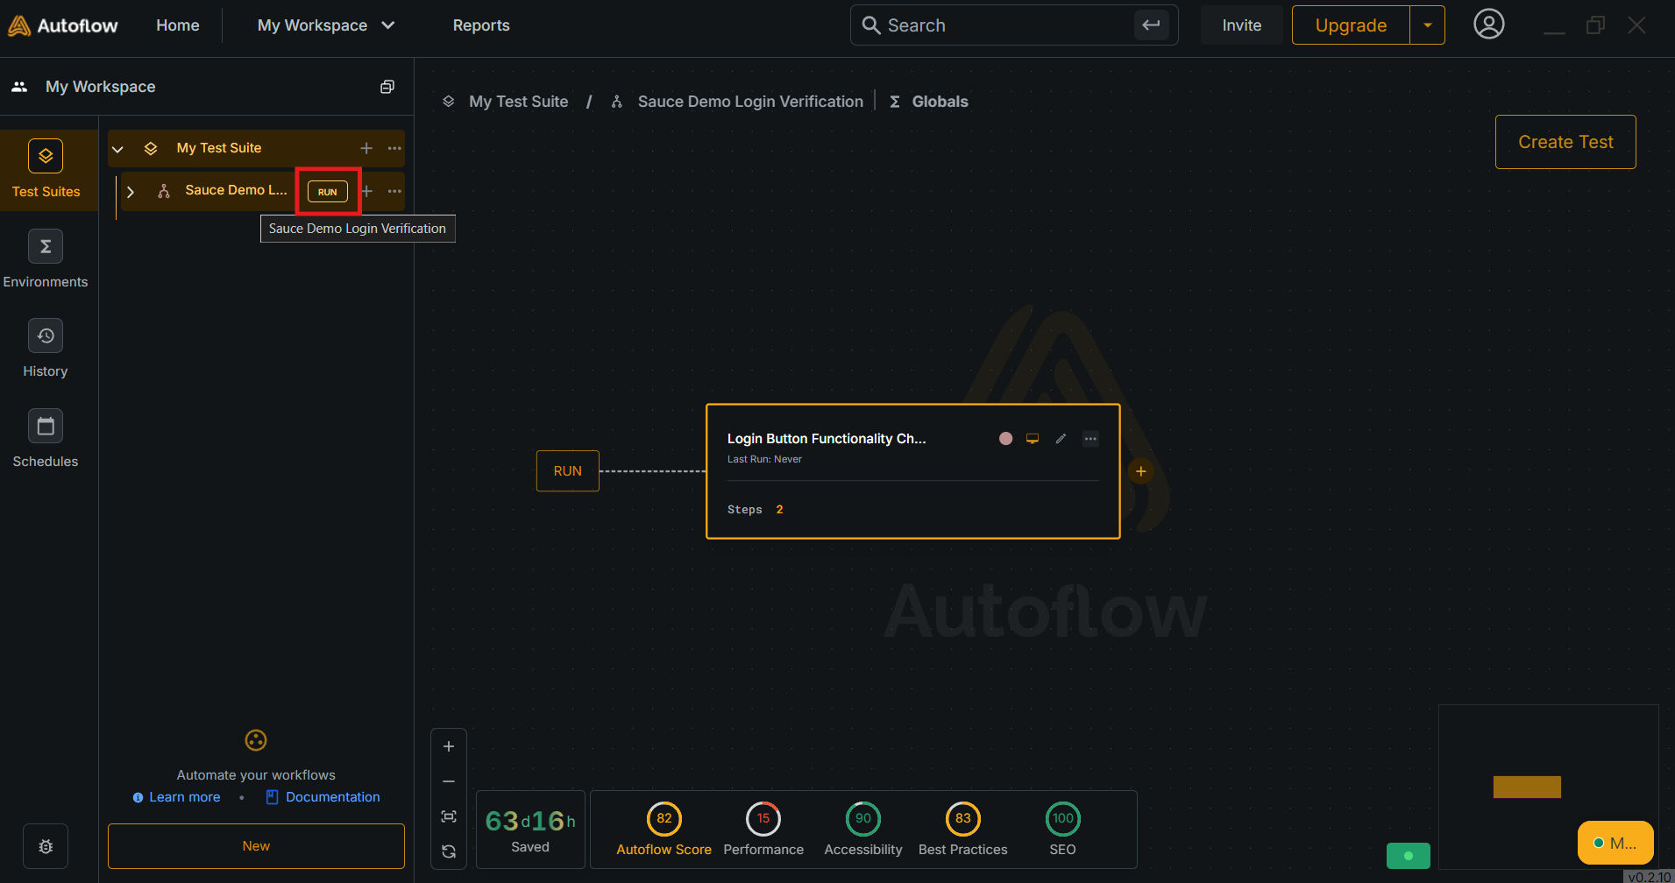Viewport: 1675px width, 883px height.
Task: Run the Sauce Demo suite from sidebar
Action: click(x=328, y=192)
